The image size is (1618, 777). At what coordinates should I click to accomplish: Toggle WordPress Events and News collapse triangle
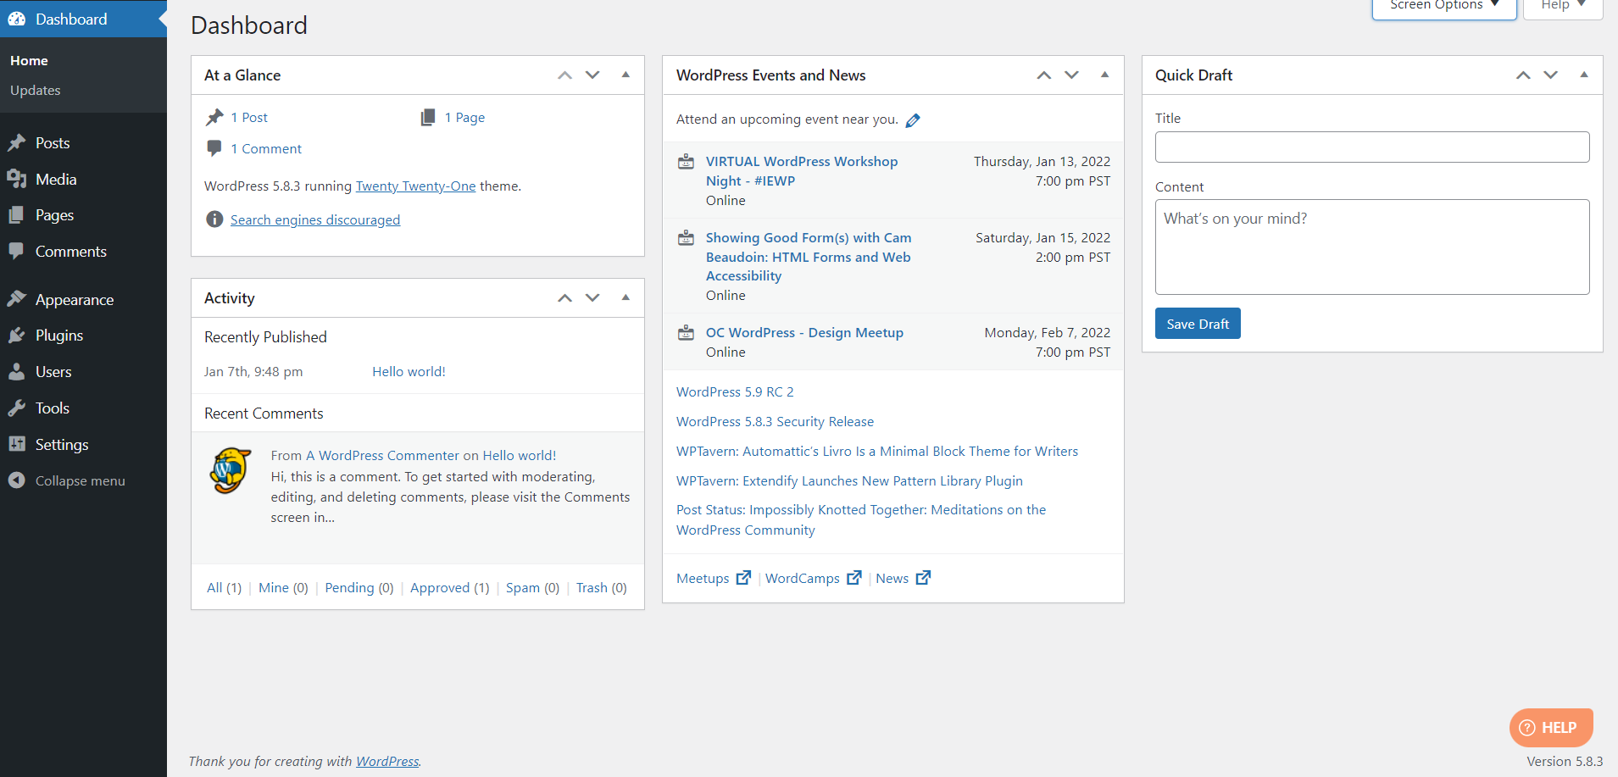click(1104, 75)
